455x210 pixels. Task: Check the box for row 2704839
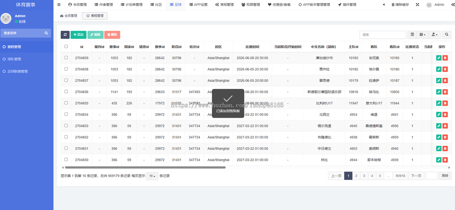66,58
